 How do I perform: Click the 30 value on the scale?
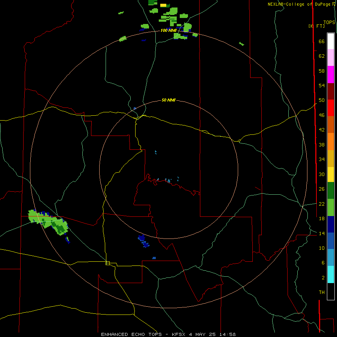point(322,174)
